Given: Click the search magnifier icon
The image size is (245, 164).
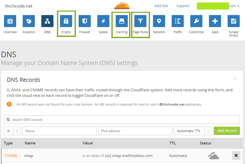Looking at the screenshot, I should pos(8,119).
